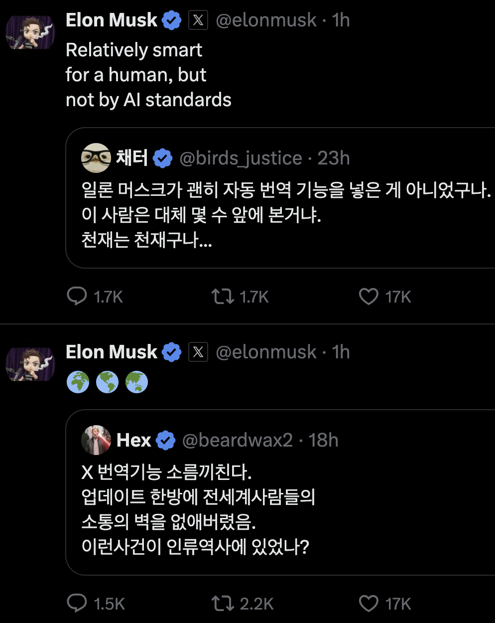Open @birds_justice profile handle

point(241,158)
